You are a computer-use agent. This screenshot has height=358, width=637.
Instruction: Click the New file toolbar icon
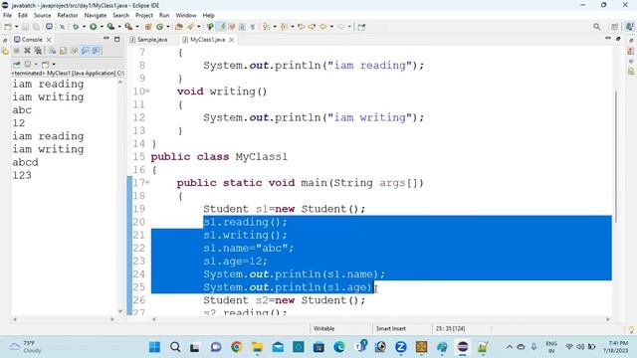pos(7,27)
